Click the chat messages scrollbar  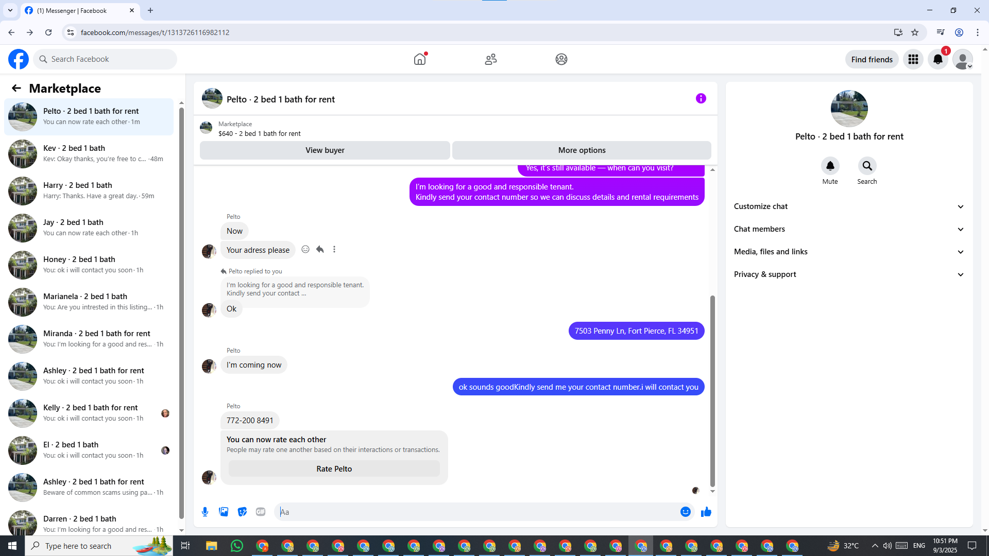pyautogui.click(x=712, y=391)
